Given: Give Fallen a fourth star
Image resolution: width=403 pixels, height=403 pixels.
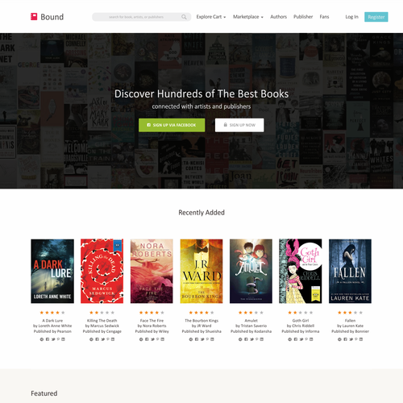Looking at the screenshot, I should [355, 313].
